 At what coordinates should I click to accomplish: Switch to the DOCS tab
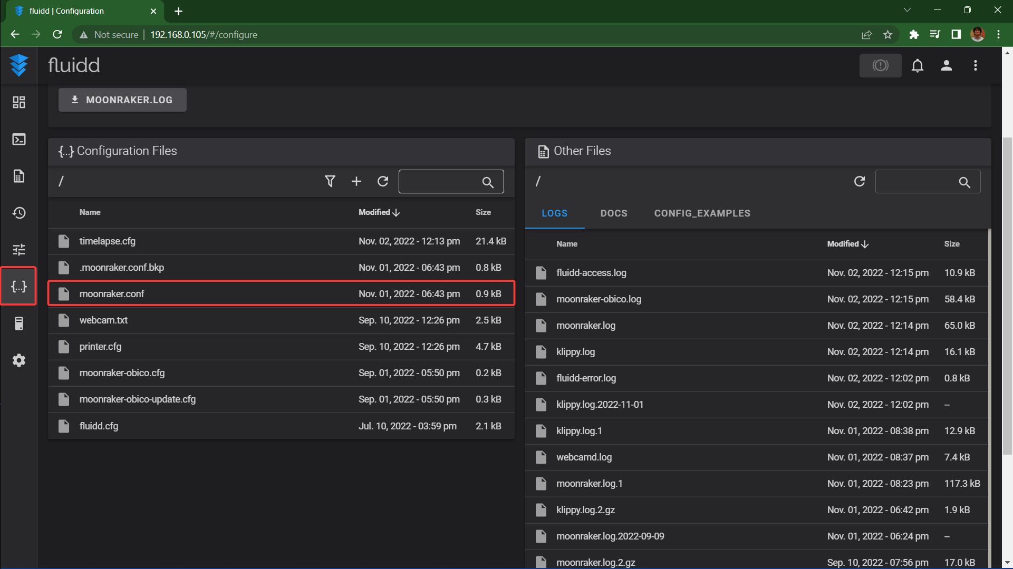(614, 213)
